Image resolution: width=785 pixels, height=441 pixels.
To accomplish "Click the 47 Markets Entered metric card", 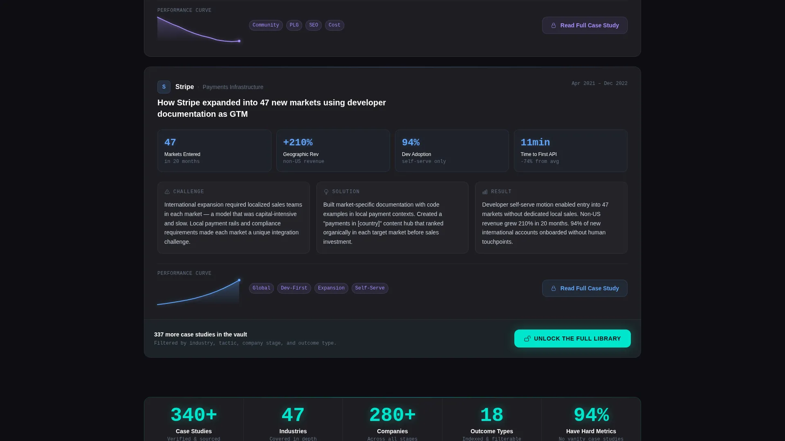I will 214,151.
